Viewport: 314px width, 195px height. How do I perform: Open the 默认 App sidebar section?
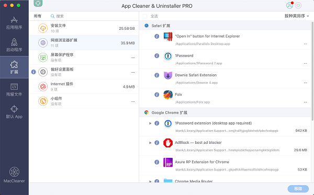click(14, 112)
